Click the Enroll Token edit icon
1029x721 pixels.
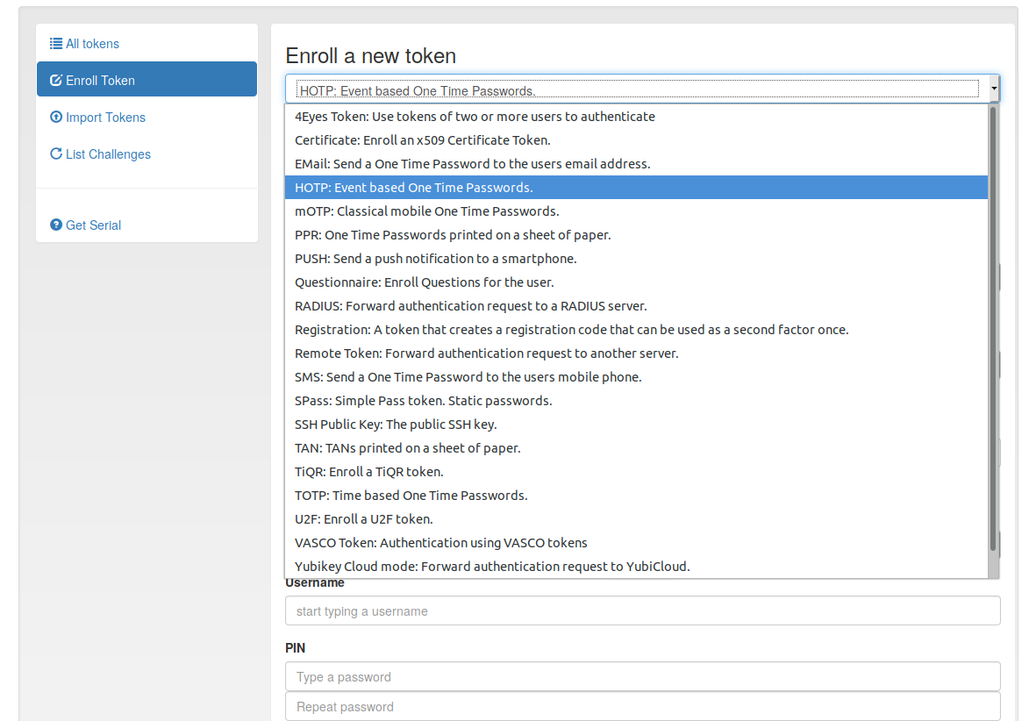56,80
